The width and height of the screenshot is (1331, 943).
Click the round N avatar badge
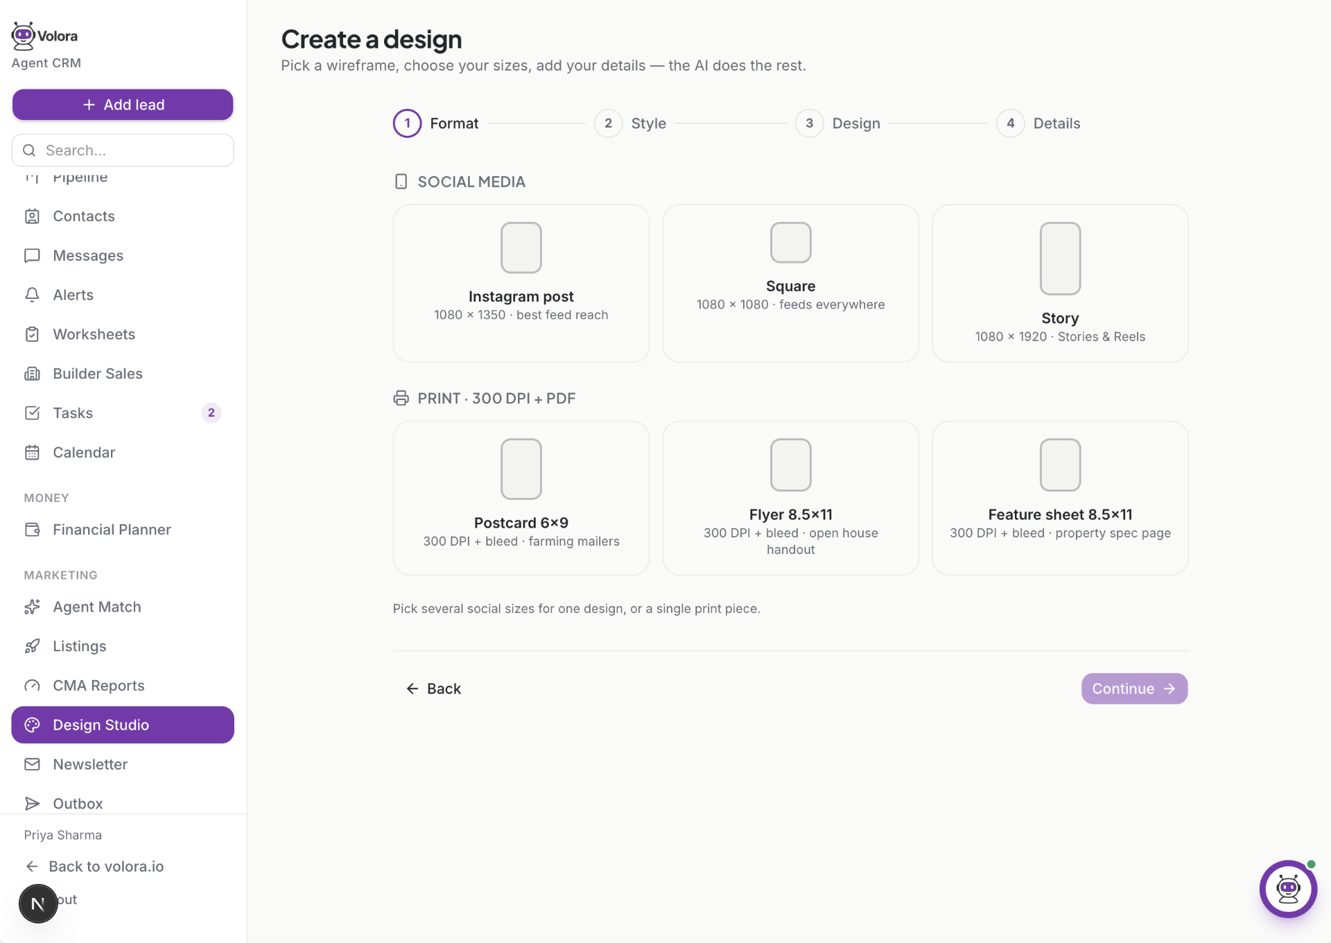coord(38,903)
